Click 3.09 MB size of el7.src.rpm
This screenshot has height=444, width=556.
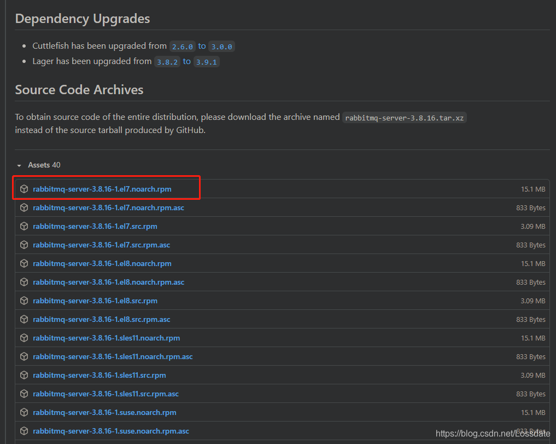tap(533, 226)
